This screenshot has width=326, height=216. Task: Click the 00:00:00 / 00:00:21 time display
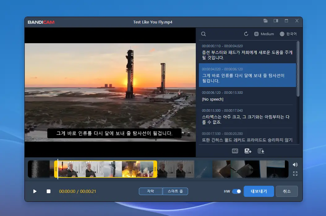[x=78, y=191]
